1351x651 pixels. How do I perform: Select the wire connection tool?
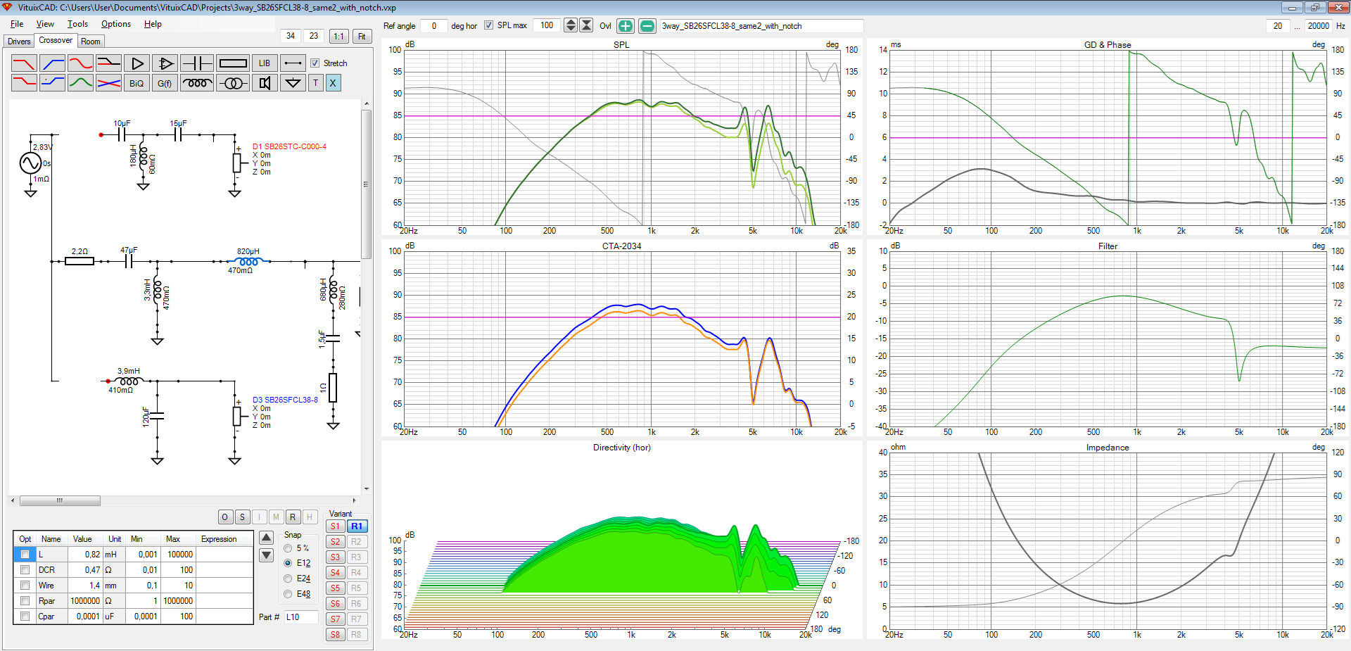coord(293,63)
